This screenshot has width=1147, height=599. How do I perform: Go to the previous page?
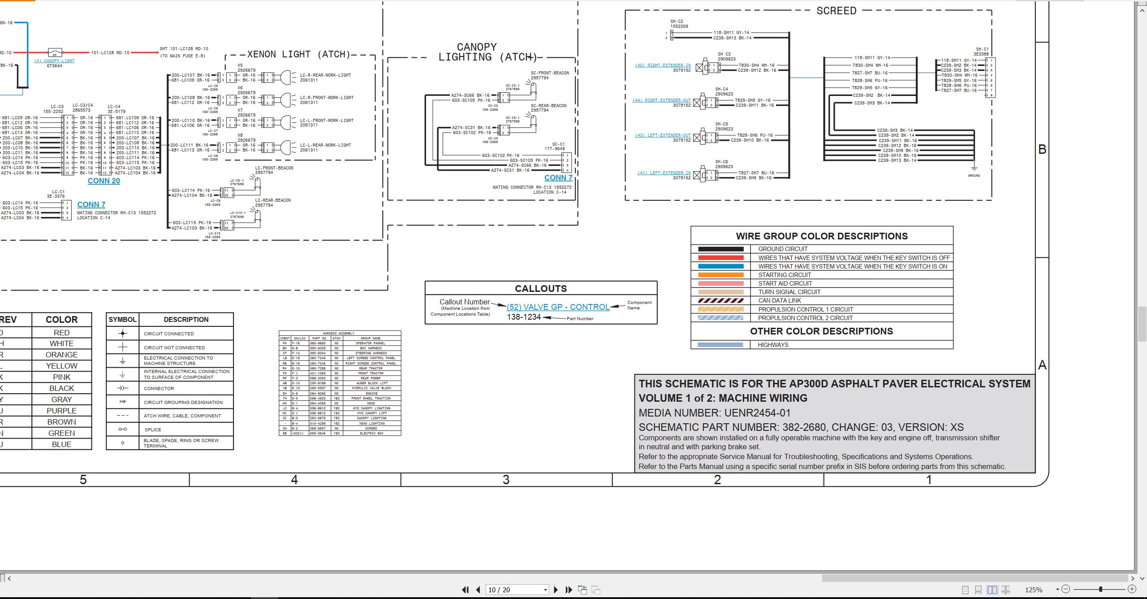click(x=478, y=590)
